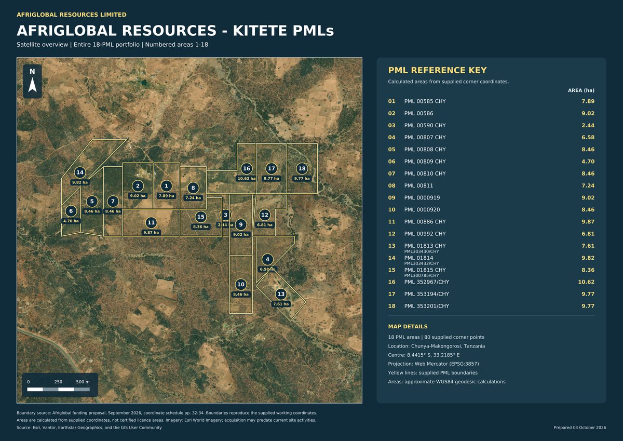
Task: Select map marker circle number 8
Action: (193, 188)
